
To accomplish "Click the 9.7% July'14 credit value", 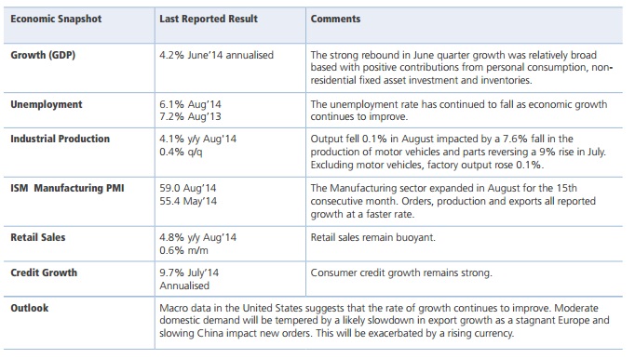I will (189, 273).
